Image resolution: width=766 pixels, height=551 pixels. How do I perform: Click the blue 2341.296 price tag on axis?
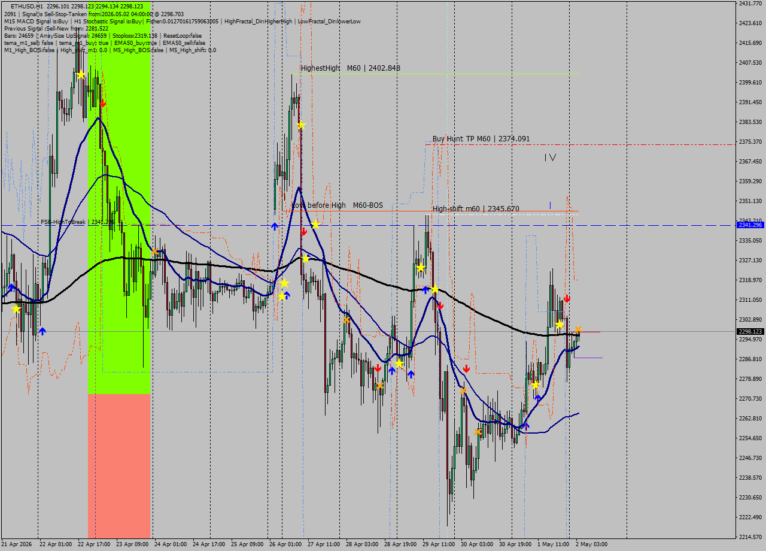[750, 225]
